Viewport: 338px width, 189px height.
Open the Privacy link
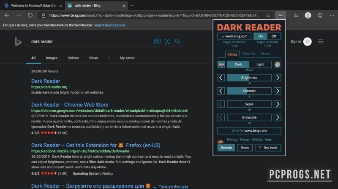coord(232,140)
